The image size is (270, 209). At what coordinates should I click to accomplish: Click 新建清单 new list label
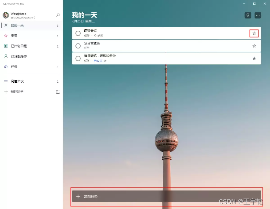pos(17,92)
